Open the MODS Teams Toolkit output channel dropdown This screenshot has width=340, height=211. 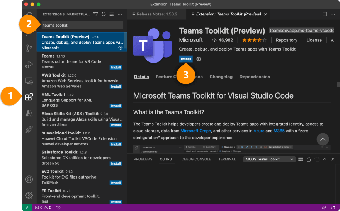pyautogui.click(x=269, y=159)
